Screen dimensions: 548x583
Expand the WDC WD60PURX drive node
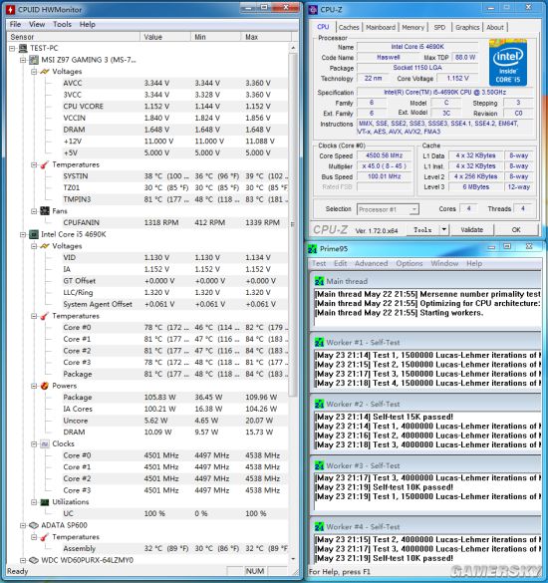pos(23,560)
